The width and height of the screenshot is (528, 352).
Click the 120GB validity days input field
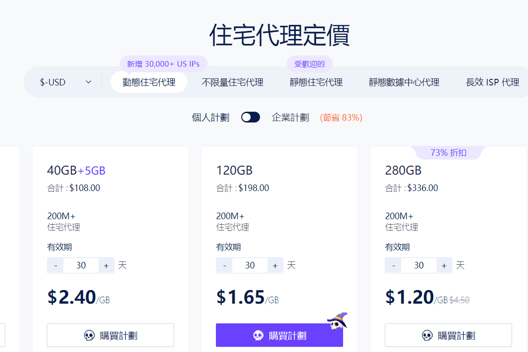coord(249,265)
